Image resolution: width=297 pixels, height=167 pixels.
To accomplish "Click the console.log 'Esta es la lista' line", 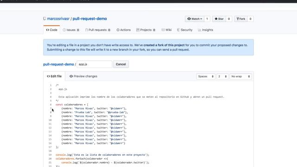I will tap(103, 154).
